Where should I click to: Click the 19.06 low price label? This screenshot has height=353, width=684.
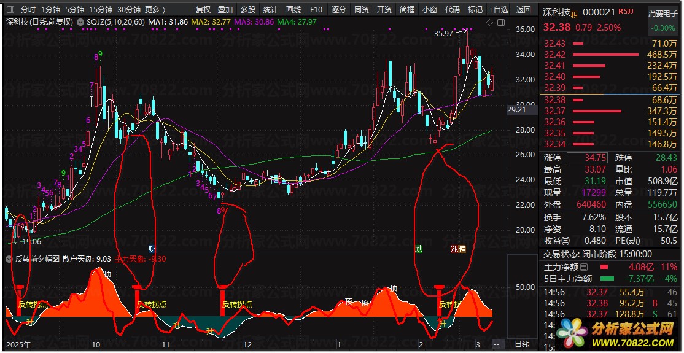(x=31, y=241)
